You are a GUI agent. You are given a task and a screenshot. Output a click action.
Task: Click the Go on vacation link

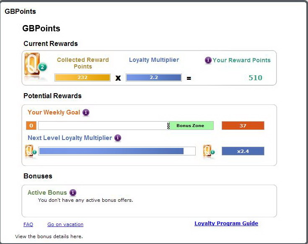[x=65, y=224]
